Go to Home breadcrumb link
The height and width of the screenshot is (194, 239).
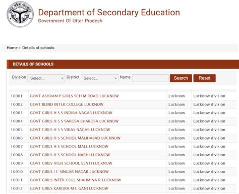12,48
